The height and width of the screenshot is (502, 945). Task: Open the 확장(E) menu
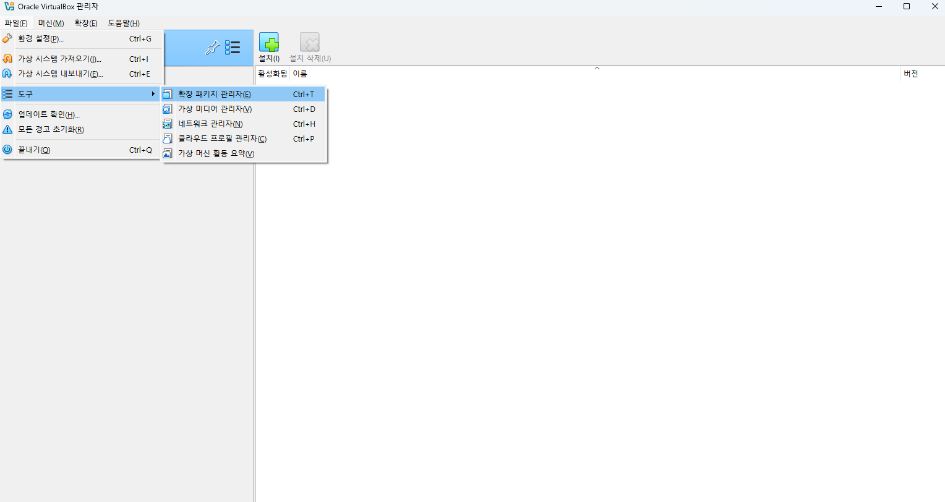click(85, 23)
